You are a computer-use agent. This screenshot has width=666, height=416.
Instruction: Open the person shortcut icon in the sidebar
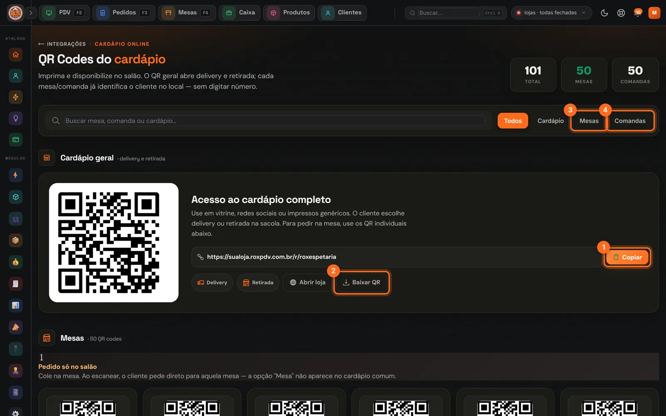pos(16,76)
